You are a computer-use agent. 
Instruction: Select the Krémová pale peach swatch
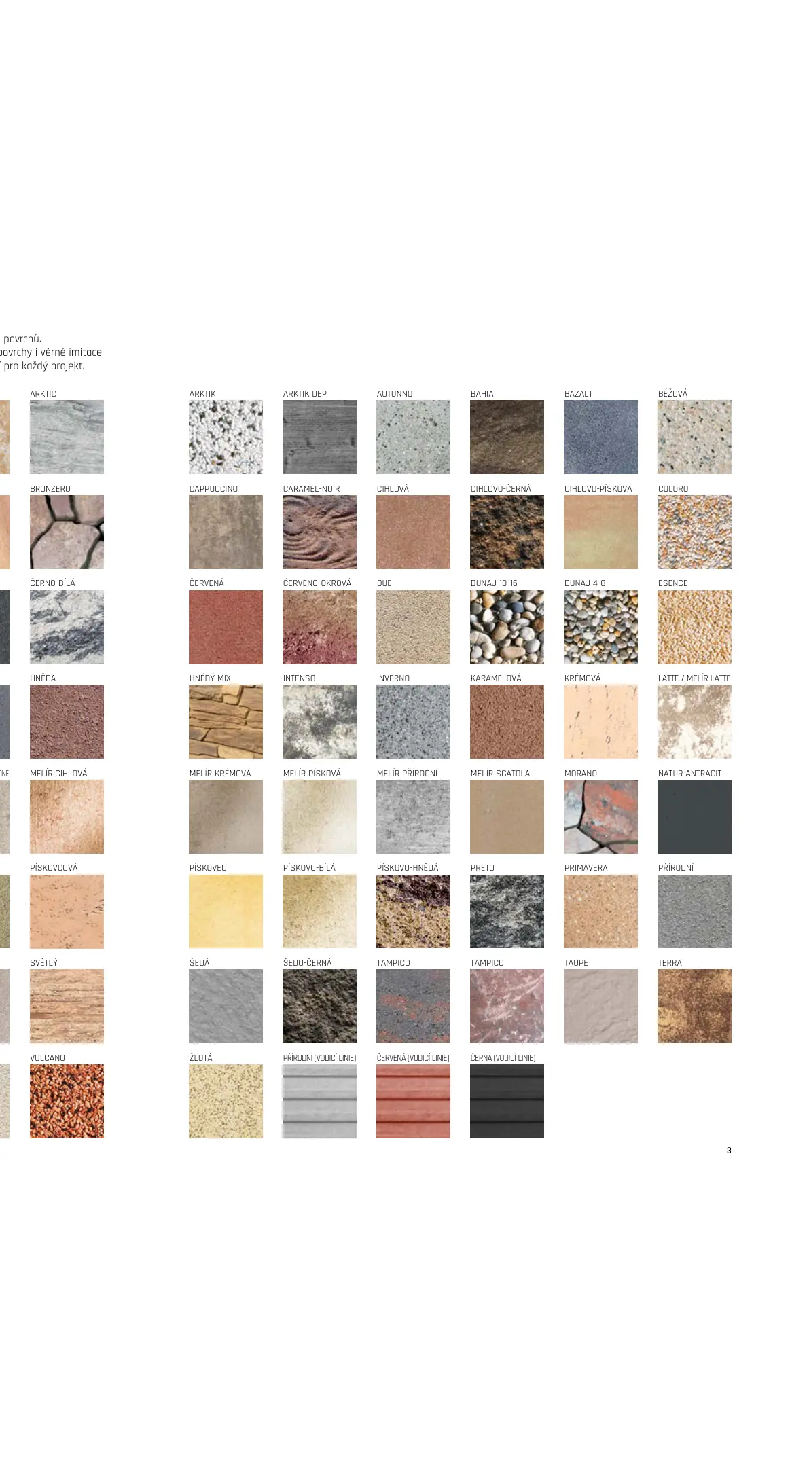(x=600, y=721)
